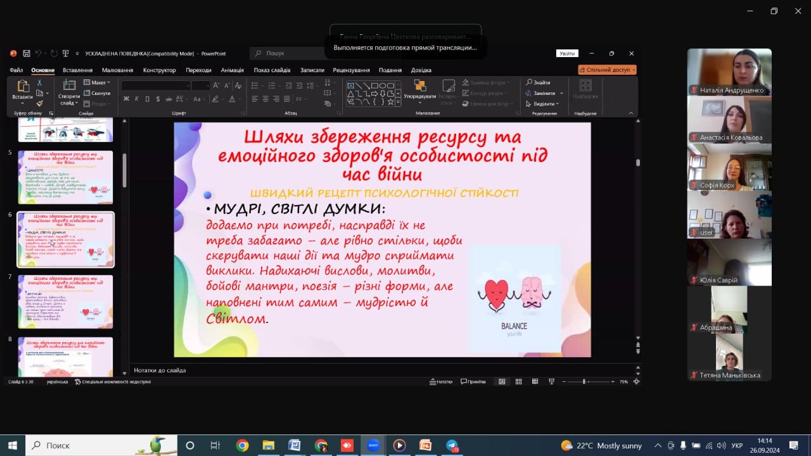Click the zoom in plus icon
811x456 pixels.
[x=612, y=382]
